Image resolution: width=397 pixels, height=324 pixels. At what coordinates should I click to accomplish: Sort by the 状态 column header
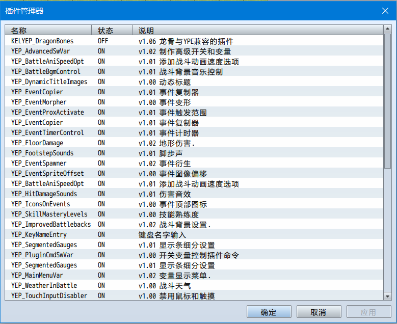coord(112,30)
